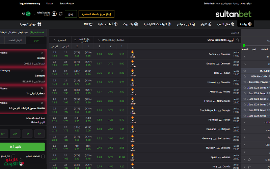Click the user profile avatar icon
This screenshot has height=169, width=270.
[x=54, y=14]
